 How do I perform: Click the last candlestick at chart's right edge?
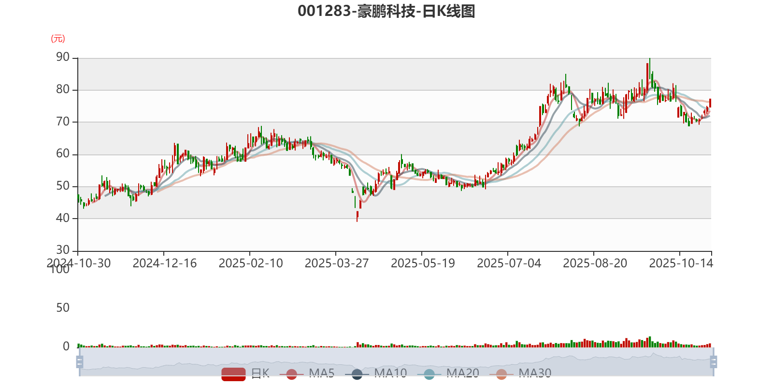(710, 103)
